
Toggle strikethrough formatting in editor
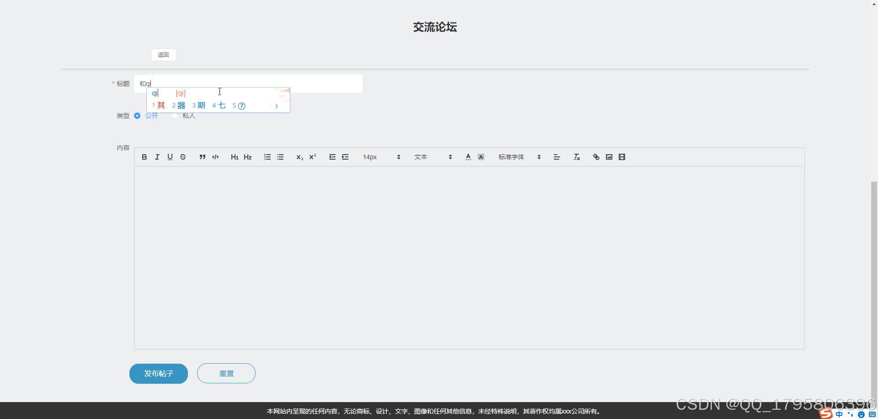[x=182, y=157]
